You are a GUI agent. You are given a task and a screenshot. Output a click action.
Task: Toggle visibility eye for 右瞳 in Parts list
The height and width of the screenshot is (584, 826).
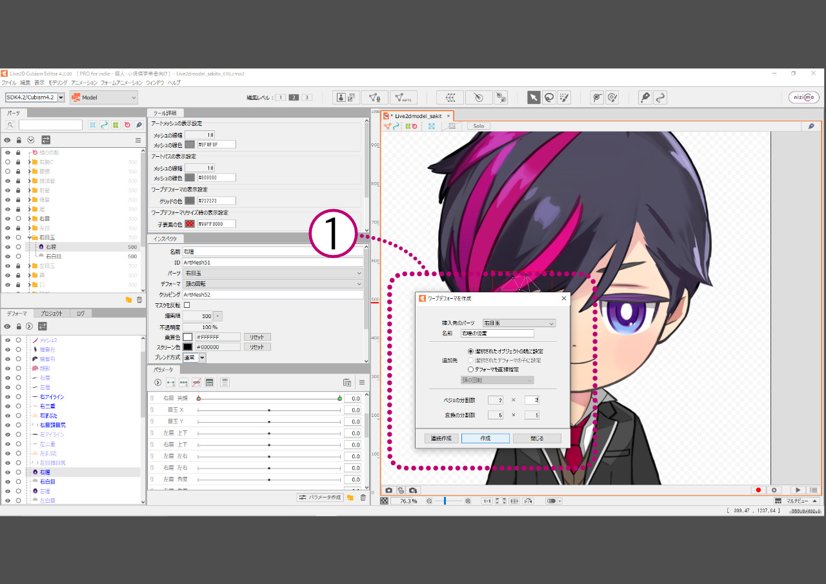[8, 247]
